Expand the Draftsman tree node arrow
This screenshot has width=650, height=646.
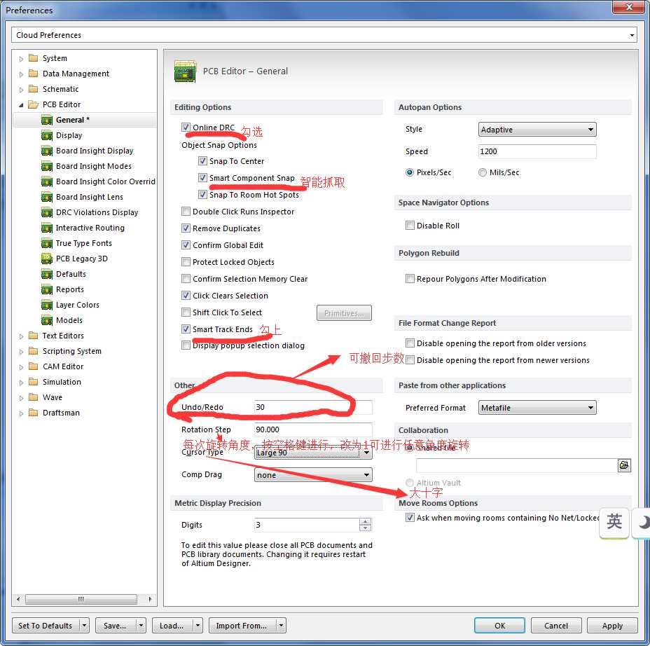[21, 413]
